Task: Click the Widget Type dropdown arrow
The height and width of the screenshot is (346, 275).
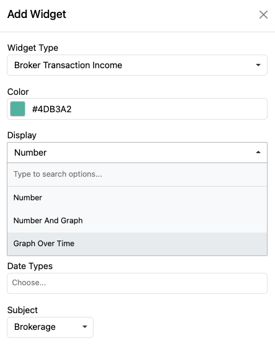Action: coord(258,65)
